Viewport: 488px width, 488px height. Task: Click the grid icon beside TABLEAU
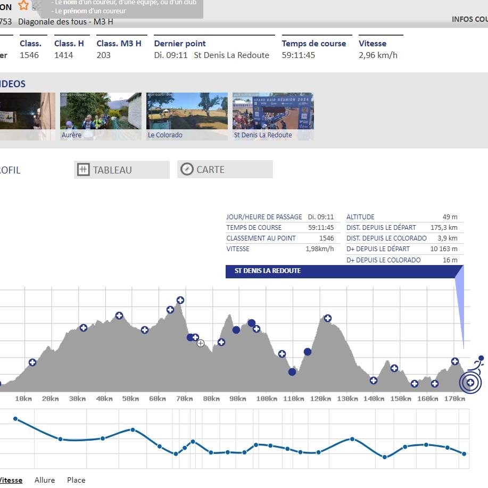tap(84, 170)
